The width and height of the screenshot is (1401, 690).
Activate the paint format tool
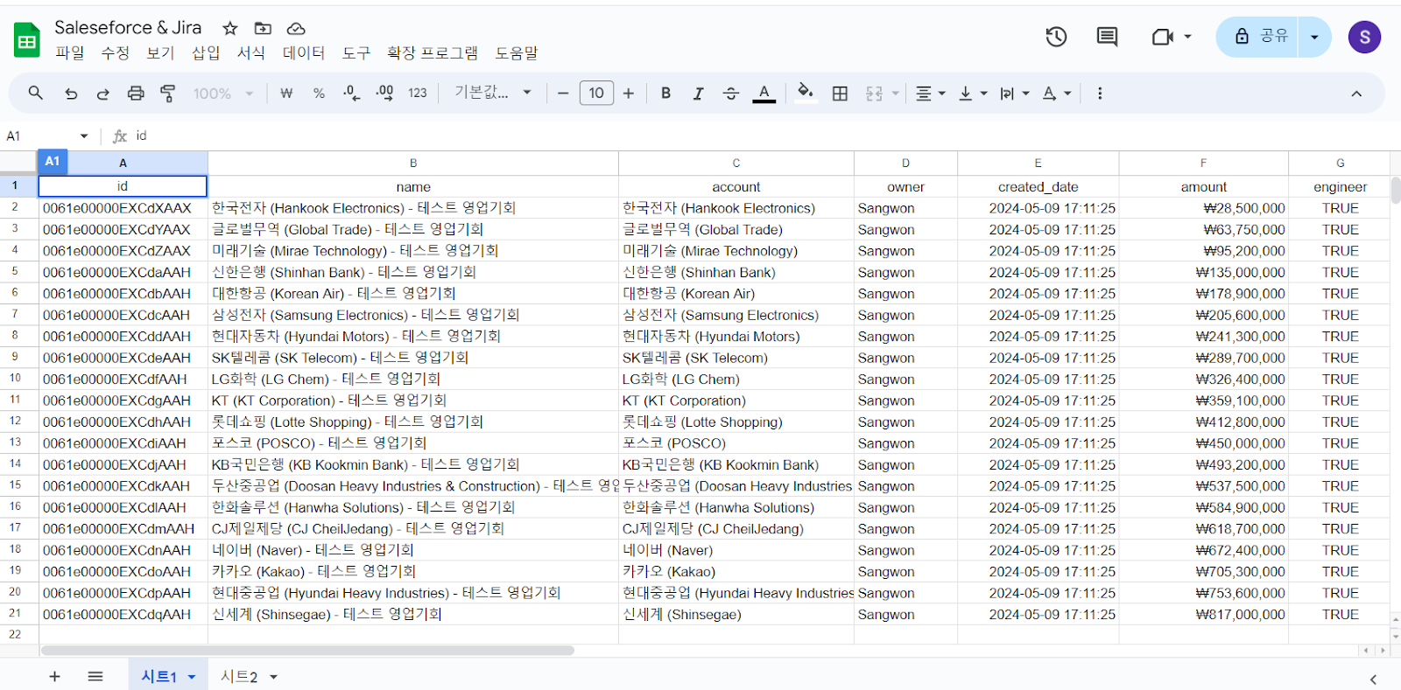pos(168,94)
